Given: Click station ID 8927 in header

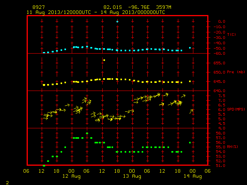Looking at the screenshot, I should click(39, 7).
